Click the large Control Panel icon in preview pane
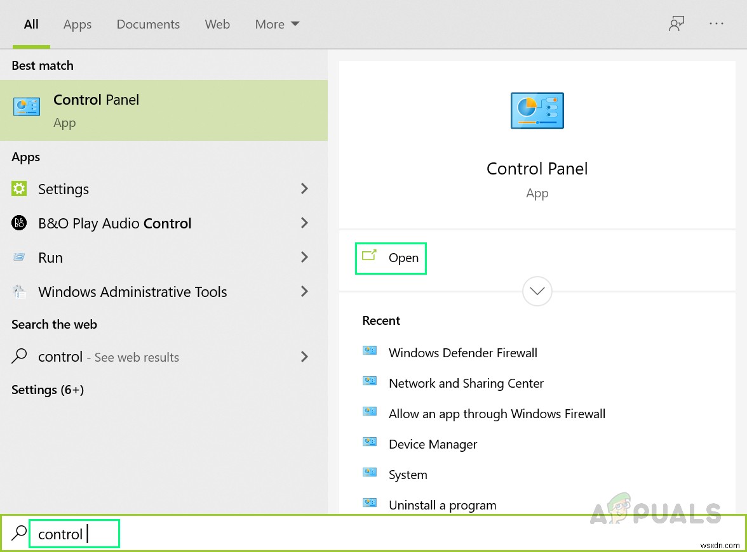747x552 pixels. [537, 110]
